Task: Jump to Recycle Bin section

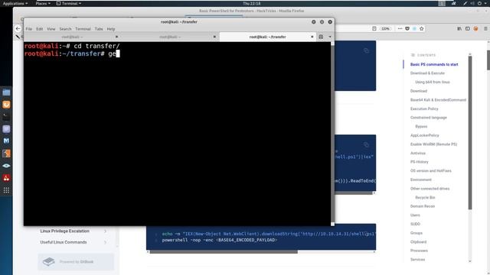Action: [x=425, y=198]
